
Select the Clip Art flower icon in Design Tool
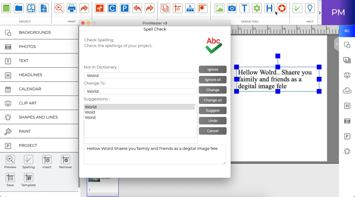pos(257,8)
